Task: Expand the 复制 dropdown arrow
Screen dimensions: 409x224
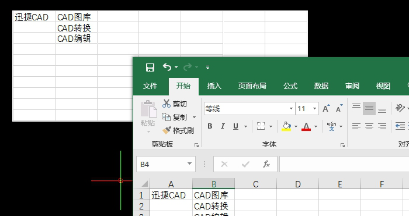Action: [x=195, y=118]
